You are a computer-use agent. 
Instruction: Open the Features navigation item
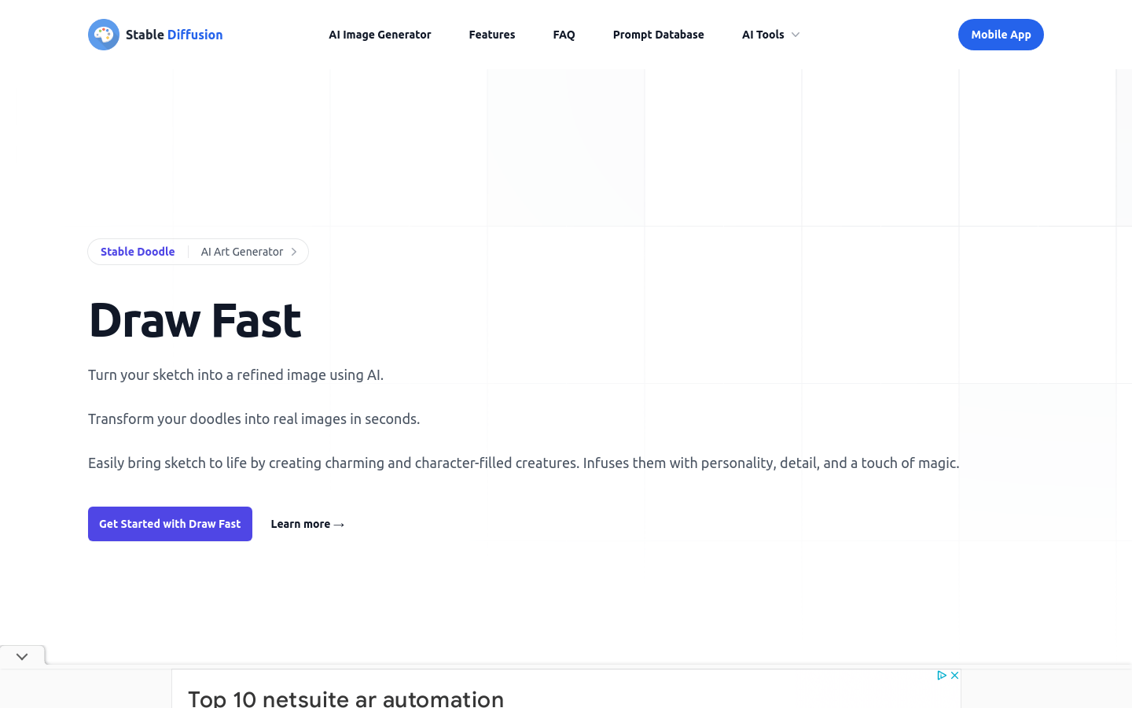pos(492,35)
